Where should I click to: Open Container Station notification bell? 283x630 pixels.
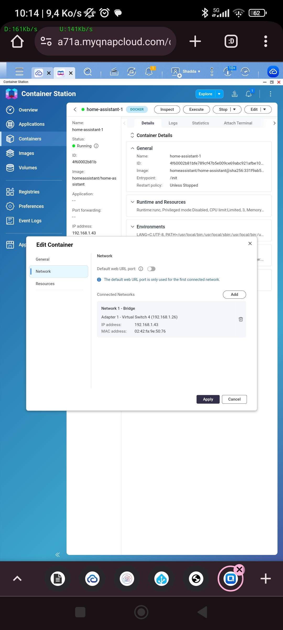pyautogui.click(x=249, y=93)
